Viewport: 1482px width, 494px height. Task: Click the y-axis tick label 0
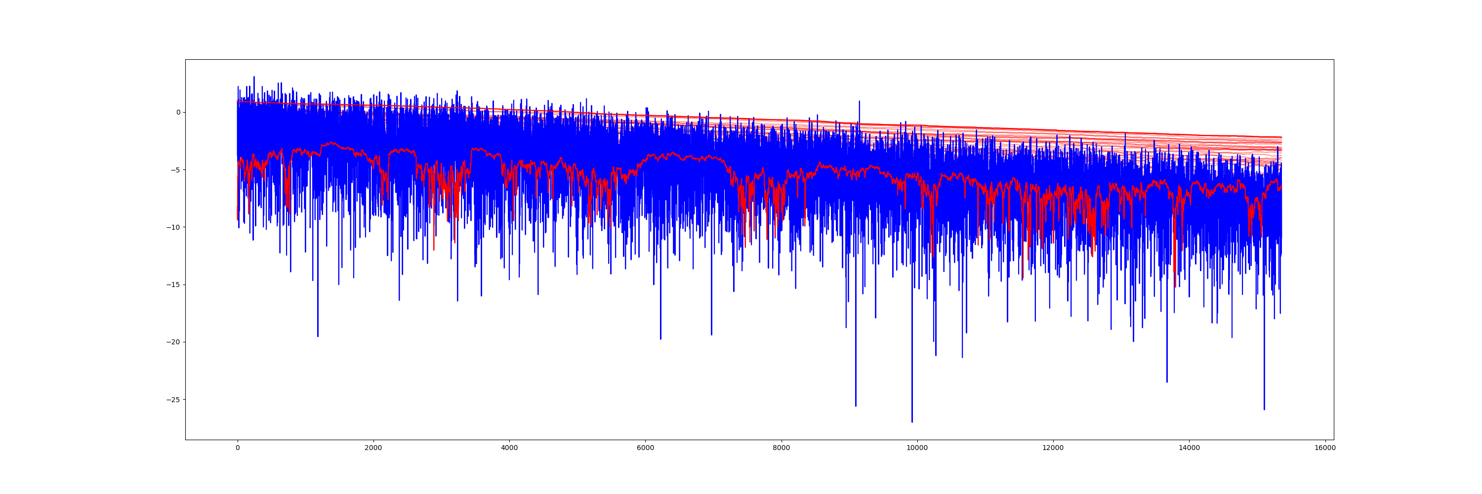[178, 113]
